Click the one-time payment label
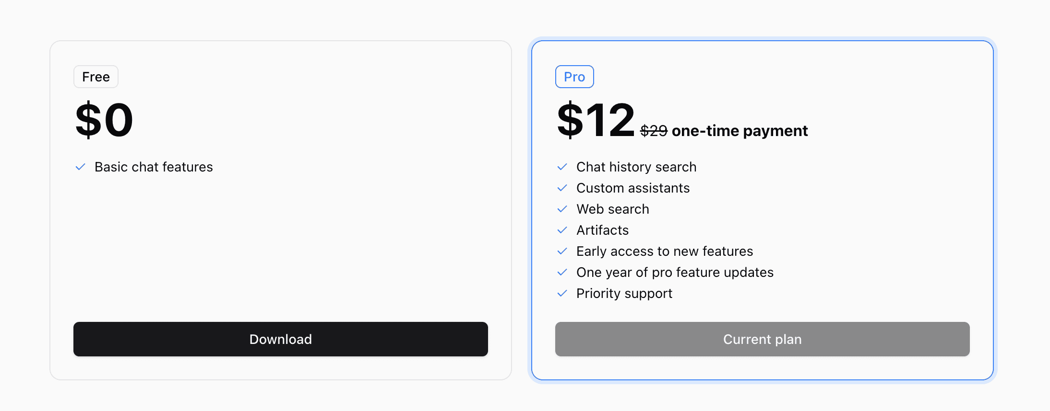 click(x=740, y=131)
